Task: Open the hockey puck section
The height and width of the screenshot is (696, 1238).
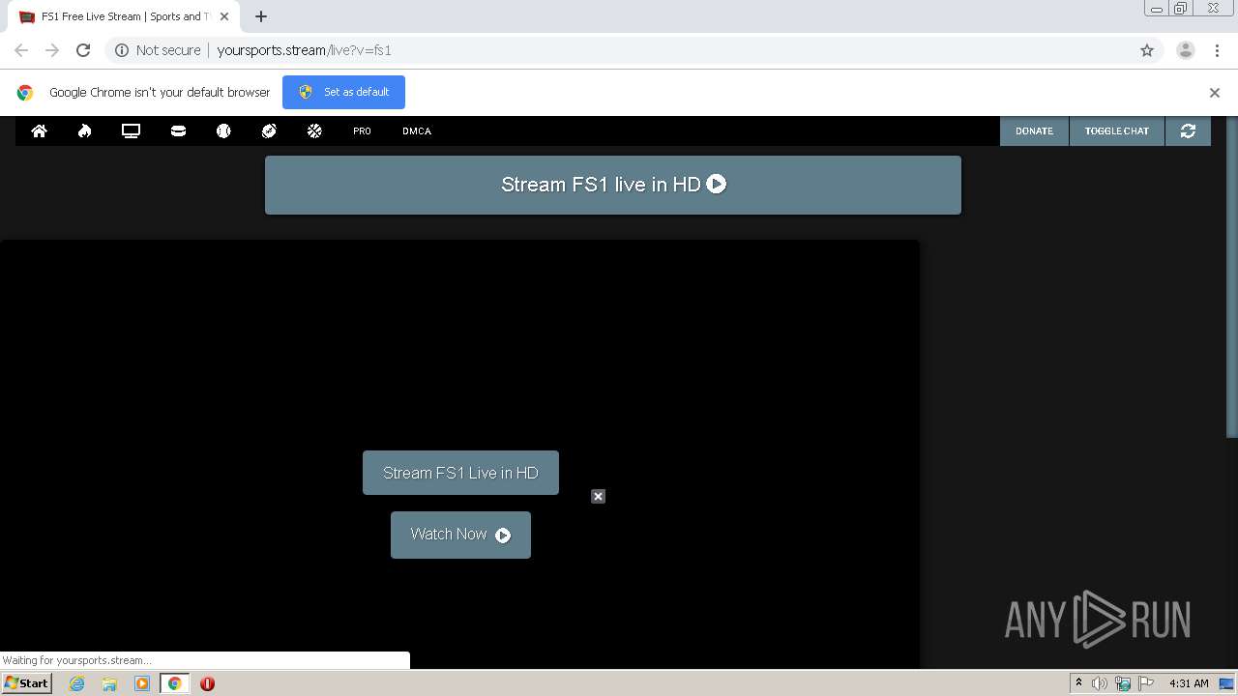Action: (x=178, y=130)
